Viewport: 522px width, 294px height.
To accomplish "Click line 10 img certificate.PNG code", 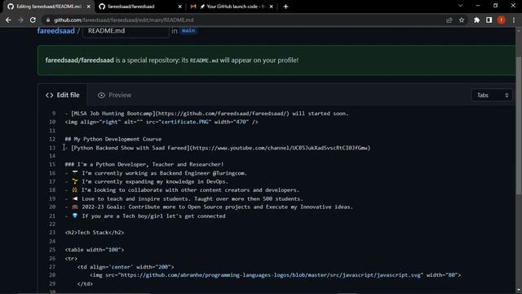I will 161,122.
